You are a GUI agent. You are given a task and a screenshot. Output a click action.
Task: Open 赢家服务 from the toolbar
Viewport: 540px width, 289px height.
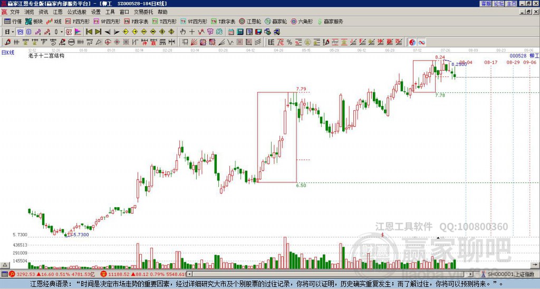point(330,21)
